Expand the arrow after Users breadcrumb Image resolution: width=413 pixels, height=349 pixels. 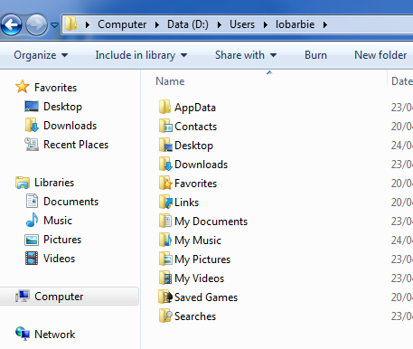[266, 24]
